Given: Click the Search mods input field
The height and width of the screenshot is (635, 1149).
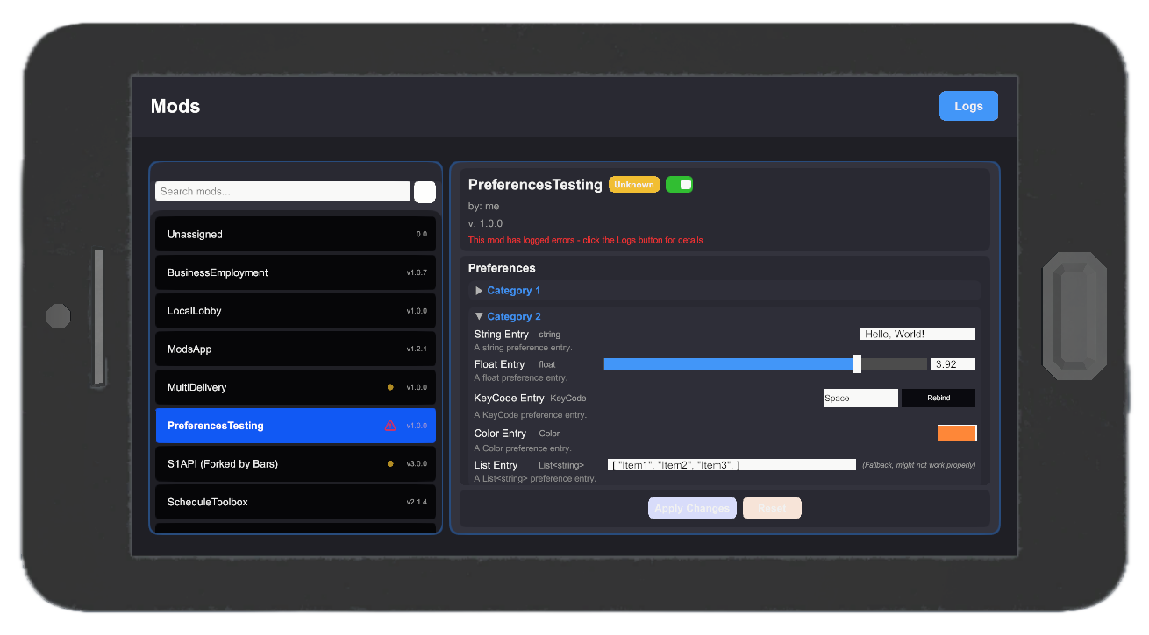Looking at the screenshot, I should click(x=282, y=191).
